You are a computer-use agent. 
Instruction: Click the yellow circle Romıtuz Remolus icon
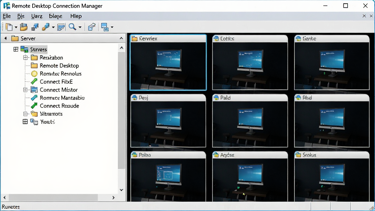34,74
